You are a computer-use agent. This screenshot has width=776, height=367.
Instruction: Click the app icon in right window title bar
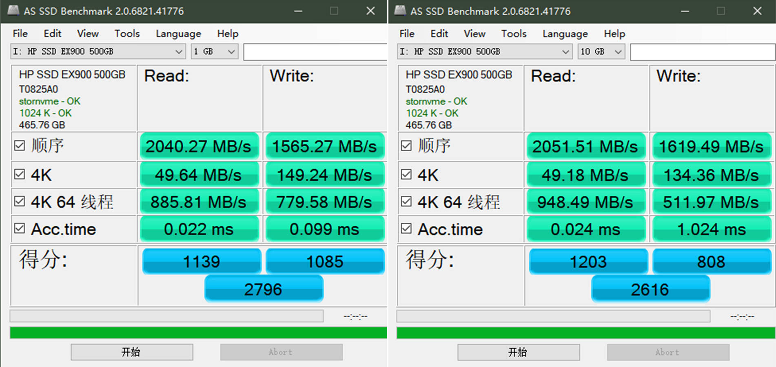(400, 11)
